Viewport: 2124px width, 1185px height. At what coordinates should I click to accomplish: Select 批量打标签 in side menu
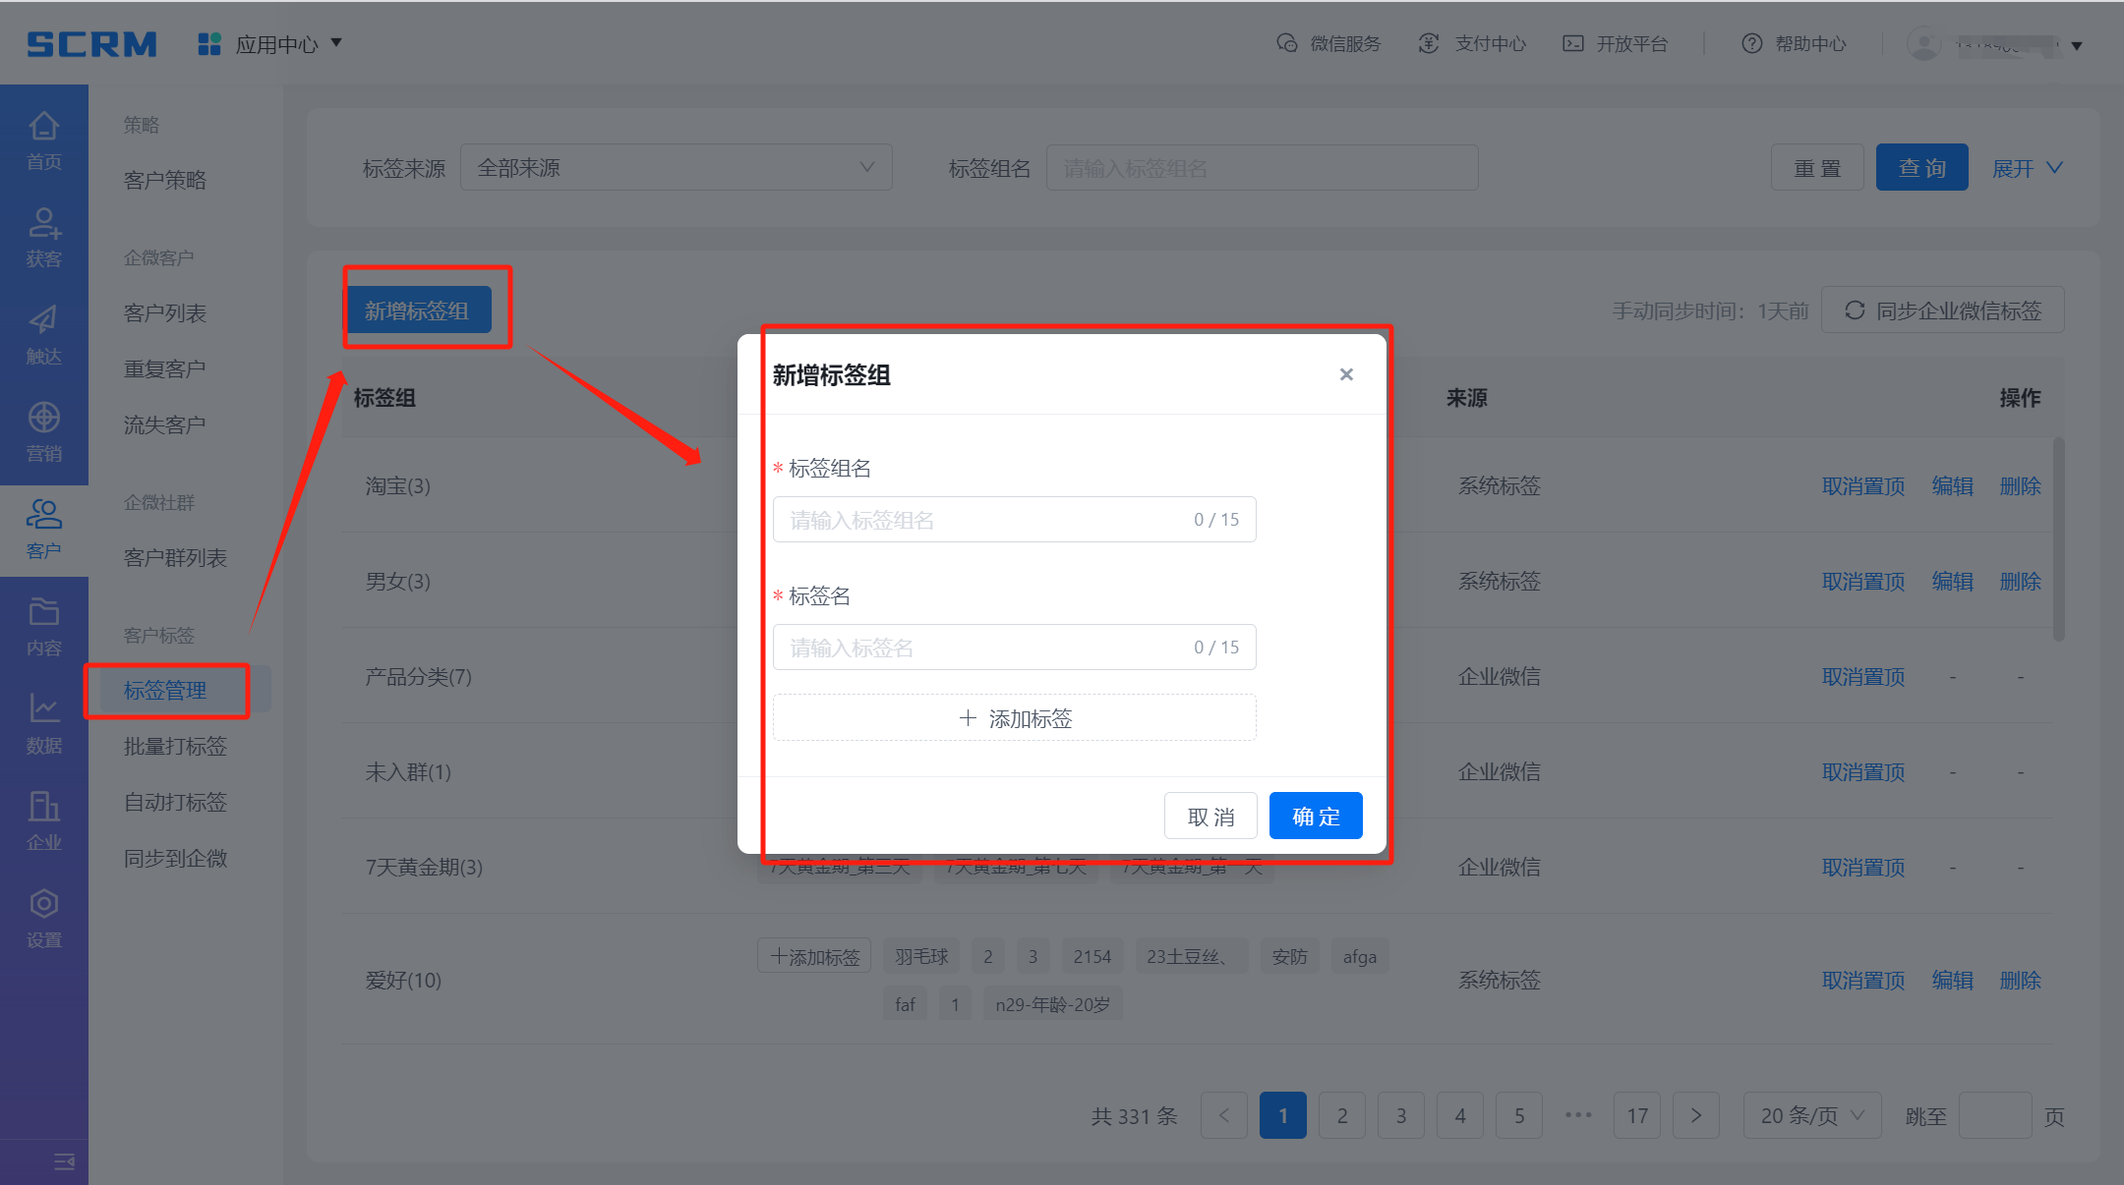pyautogui.click(x=175, y=747)
